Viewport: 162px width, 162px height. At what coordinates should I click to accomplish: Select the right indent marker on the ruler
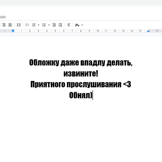pyautogui.click(x=148, y=31)
